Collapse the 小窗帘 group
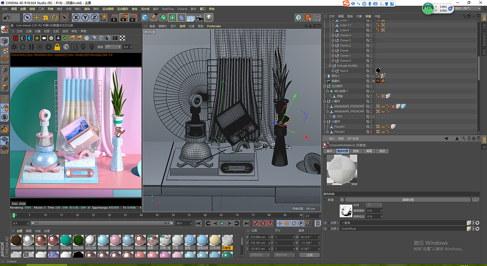 pyautogui.click(x=324, y=101)
